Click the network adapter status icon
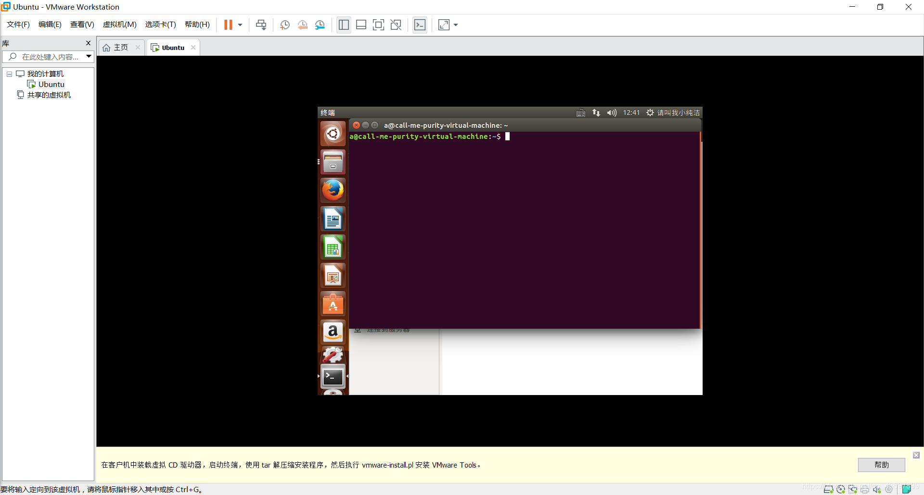 (x=853, y=489)
